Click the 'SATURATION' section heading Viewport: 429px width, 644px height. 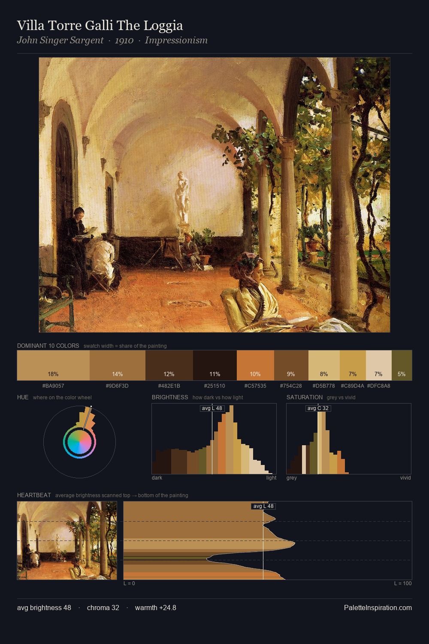coord(305,397)
